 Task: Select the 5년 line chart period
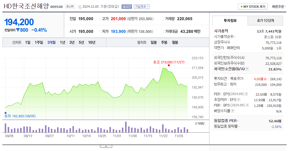pyautogui.click(x=81, y=43)
